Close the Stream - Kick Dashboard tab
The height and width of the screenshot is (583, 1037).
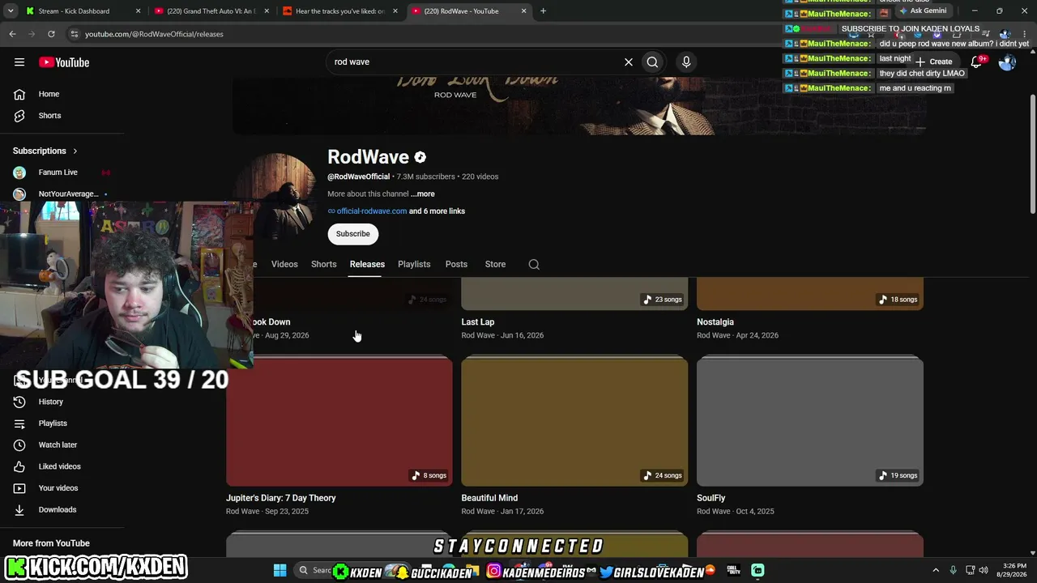[138, 11]
